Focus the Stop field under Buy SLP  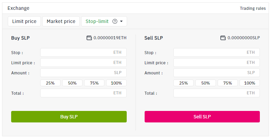click(83, 52)
